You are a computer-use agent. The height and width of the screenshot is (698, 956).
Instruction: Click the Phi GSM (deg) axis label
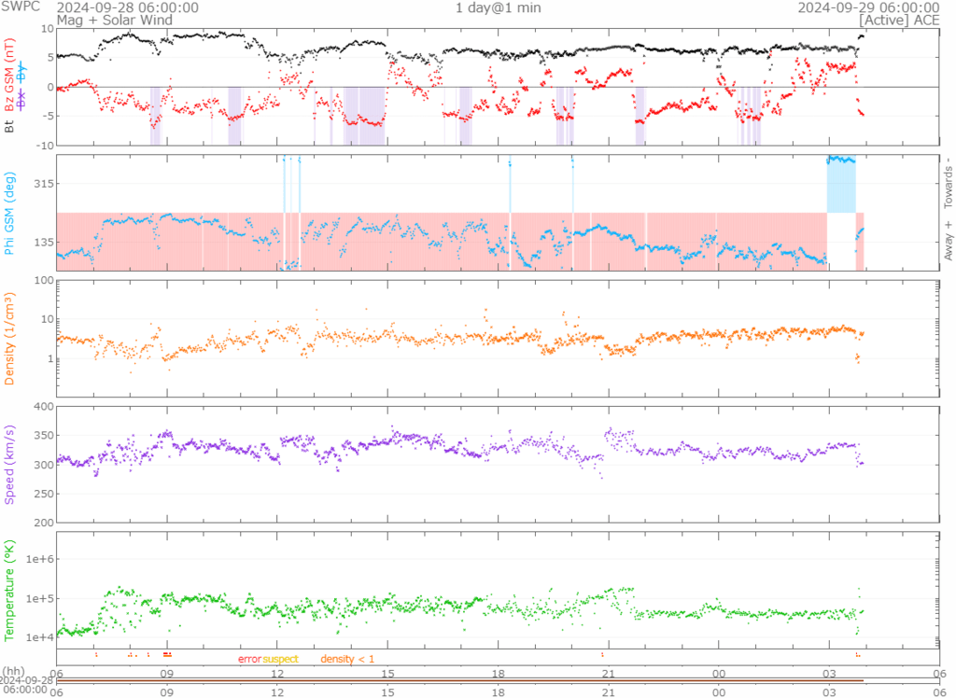click(x=9, y=213)
